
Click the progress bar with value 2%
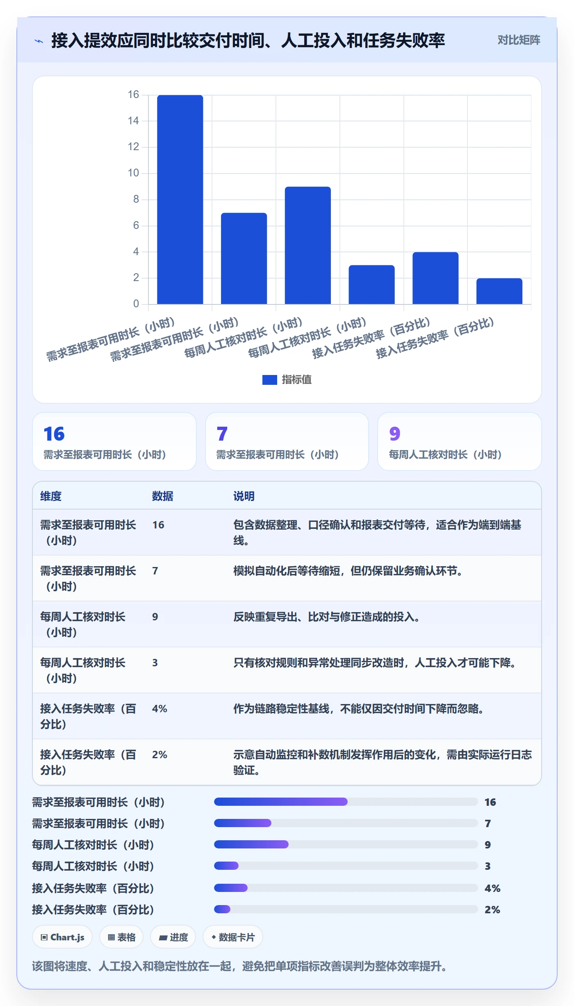346,909
